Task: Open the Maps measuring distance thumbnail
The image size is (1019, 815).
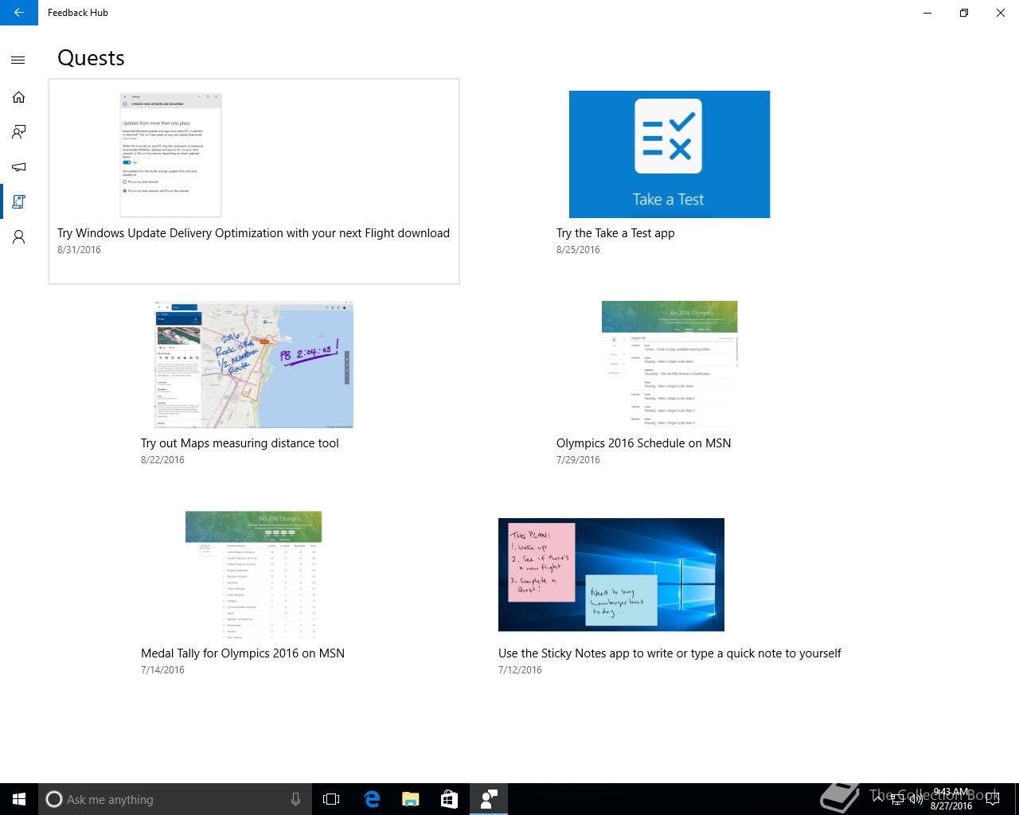Action: tap(254, 365)
